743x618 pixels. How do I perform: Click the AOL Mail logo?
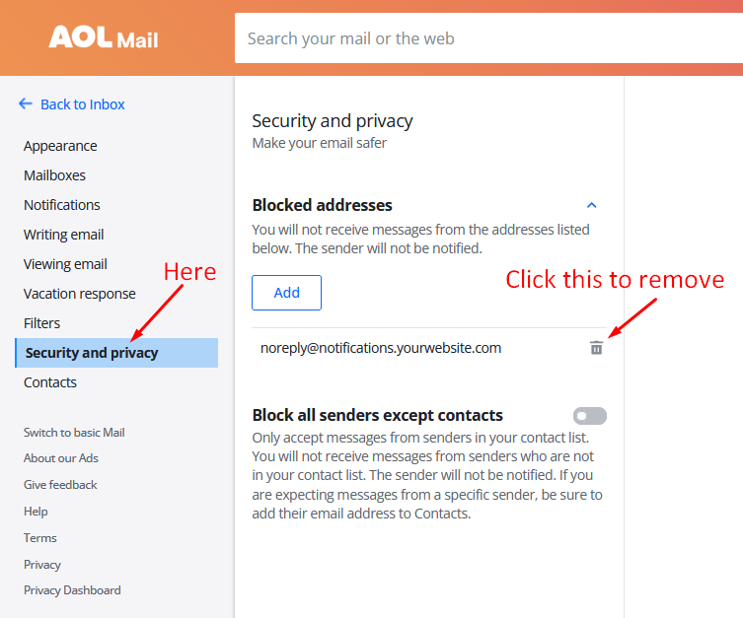tap(104, 37)
